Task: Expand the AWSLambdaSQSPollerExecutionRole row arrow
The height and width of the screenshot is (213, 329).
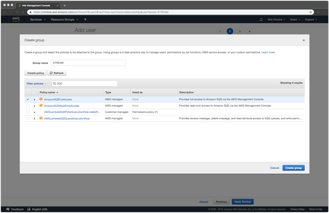Action: pos(35,112)
